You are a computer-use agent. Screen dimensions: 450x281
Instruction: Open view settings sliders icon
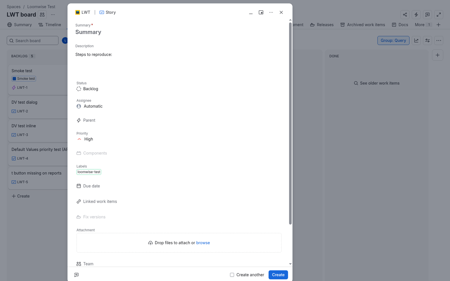pyautogui.click(x=427, y=41)
